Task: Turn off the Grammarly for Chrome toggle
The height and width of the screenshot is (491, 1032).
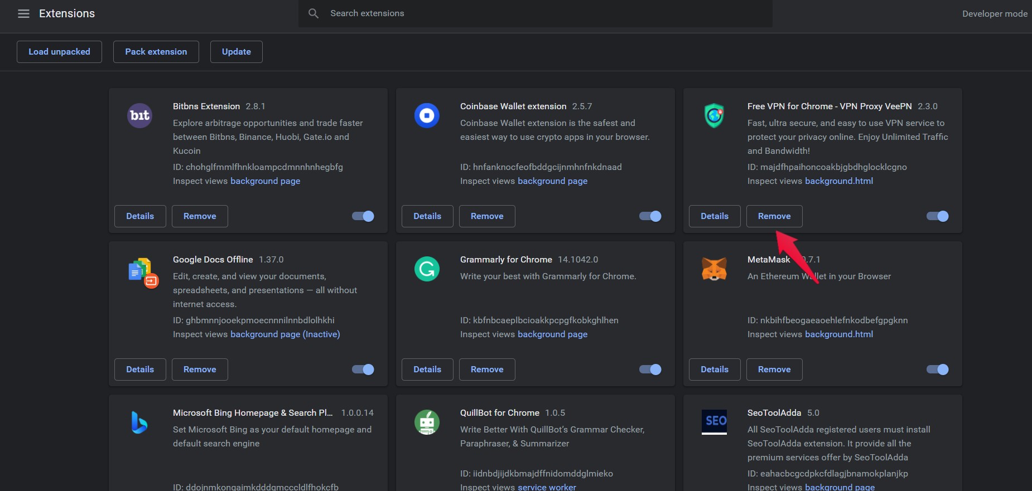Action: pos(650,370)
